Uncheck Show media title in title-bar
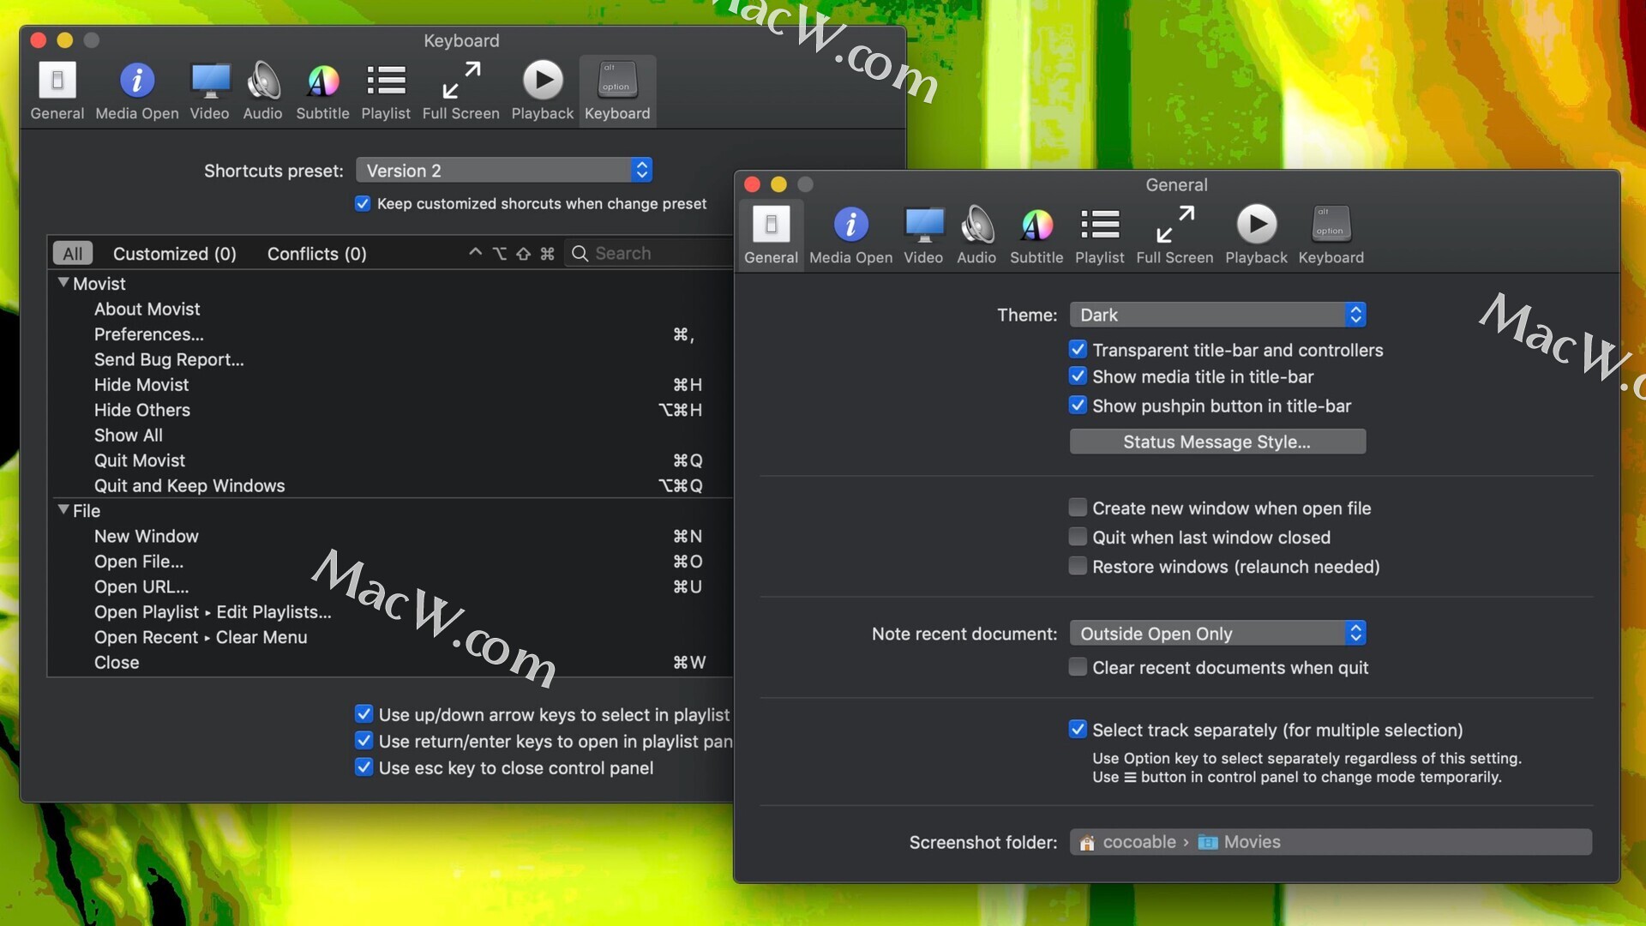Image resolution: width=1646 pixels, height=926 pixels. (1078, 376)
